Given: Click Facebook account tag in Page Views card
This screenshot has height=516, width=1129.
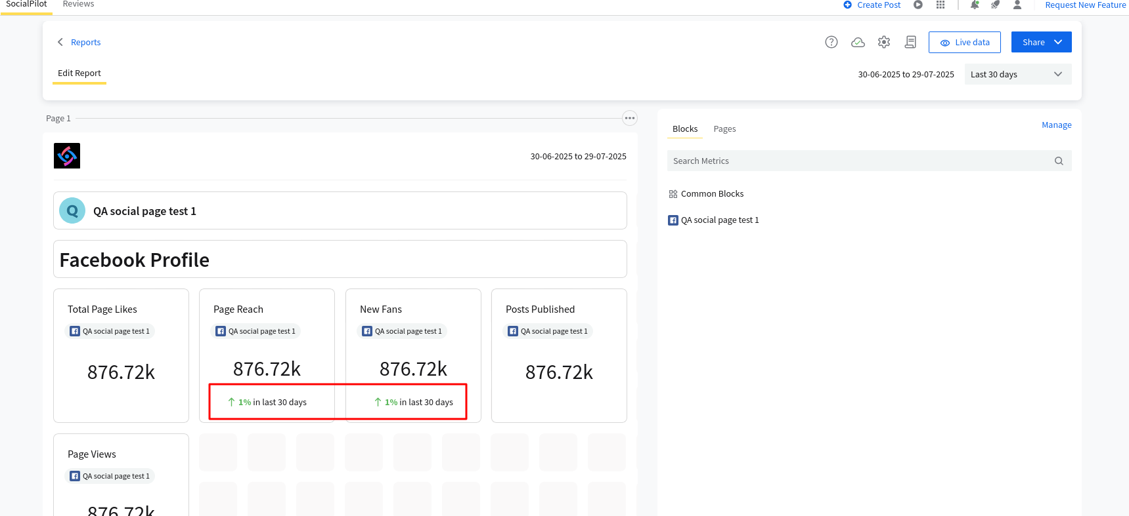Looking at the screenshot, I should click(x=110, y=476).
